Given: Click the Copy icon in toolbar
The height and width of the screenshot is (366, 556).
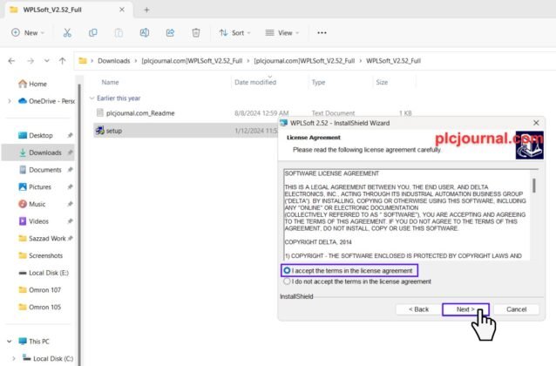Looking at the screenshot, I should [x=92, y=32].
